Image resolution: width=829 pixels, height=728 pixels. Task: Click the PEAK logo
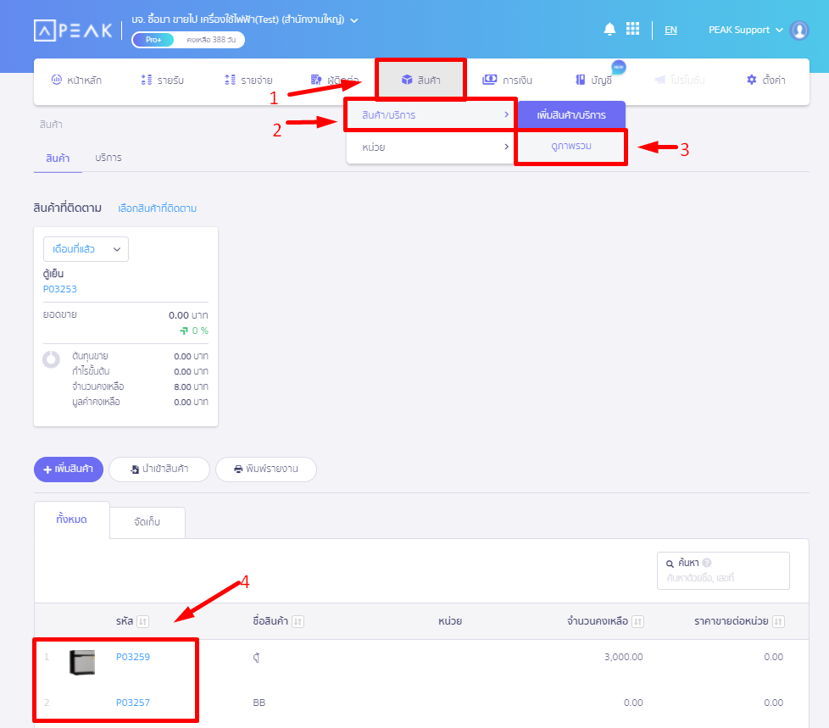coord(73,31)
